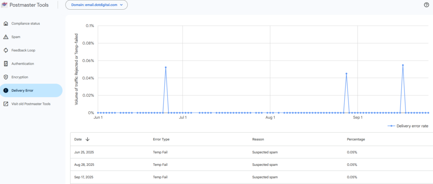Screen dimensions: 433x184
Task: Click the Delivery Error alert icon
Action: pos(5,91)
